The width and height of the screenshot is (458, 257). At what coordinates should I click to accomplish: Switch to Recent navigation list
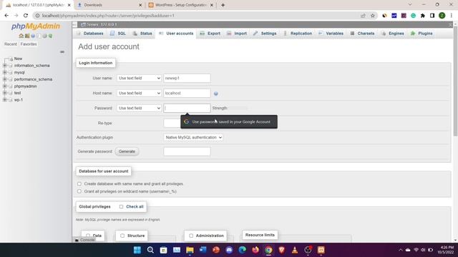coord(11,44)
